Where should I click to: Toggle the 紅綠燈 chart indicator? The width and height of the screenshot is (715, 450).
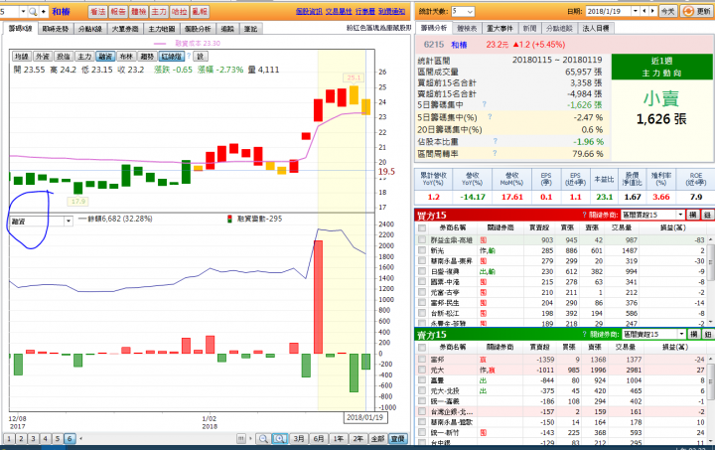tap(172, 57)
